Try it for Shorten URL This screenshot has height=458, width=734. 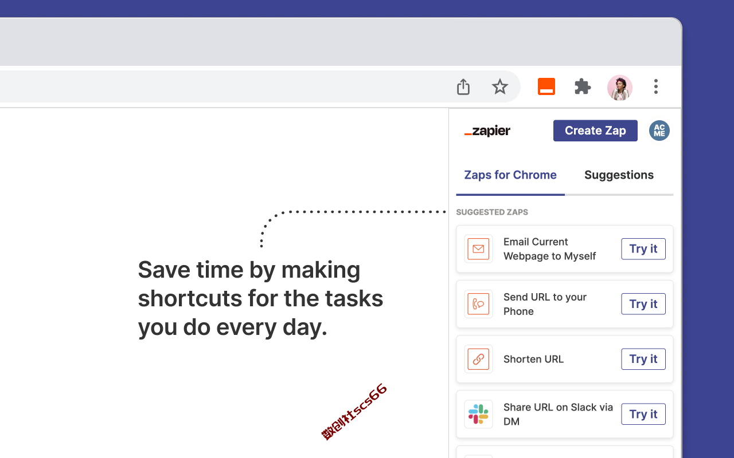[643, 359]
